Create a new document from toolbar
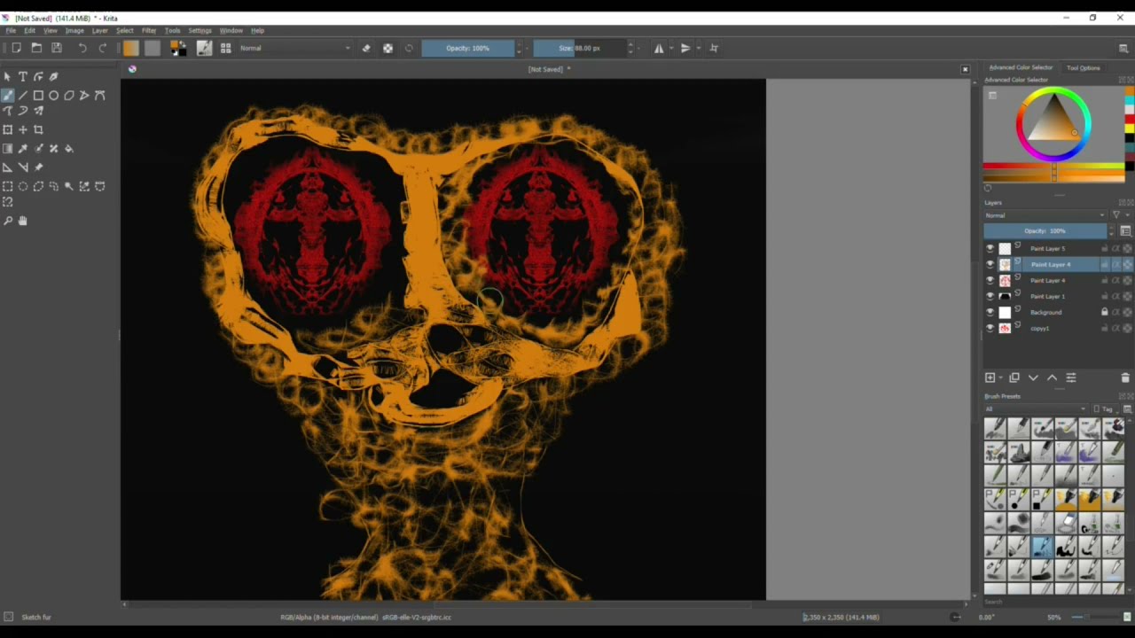Screen dimensions: 1135x638 click(16, 48)
